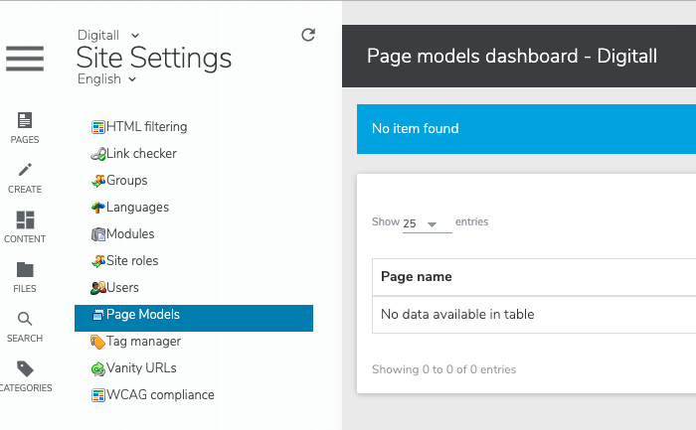Click the Link checker chain icon
Screen dimensions: 696x430
[x=98, y=154]
